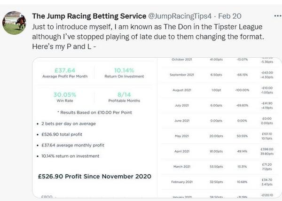
Task: Open the tweet's three-dot more options menu
Action: pyautogui.click(x=278, y=16)
